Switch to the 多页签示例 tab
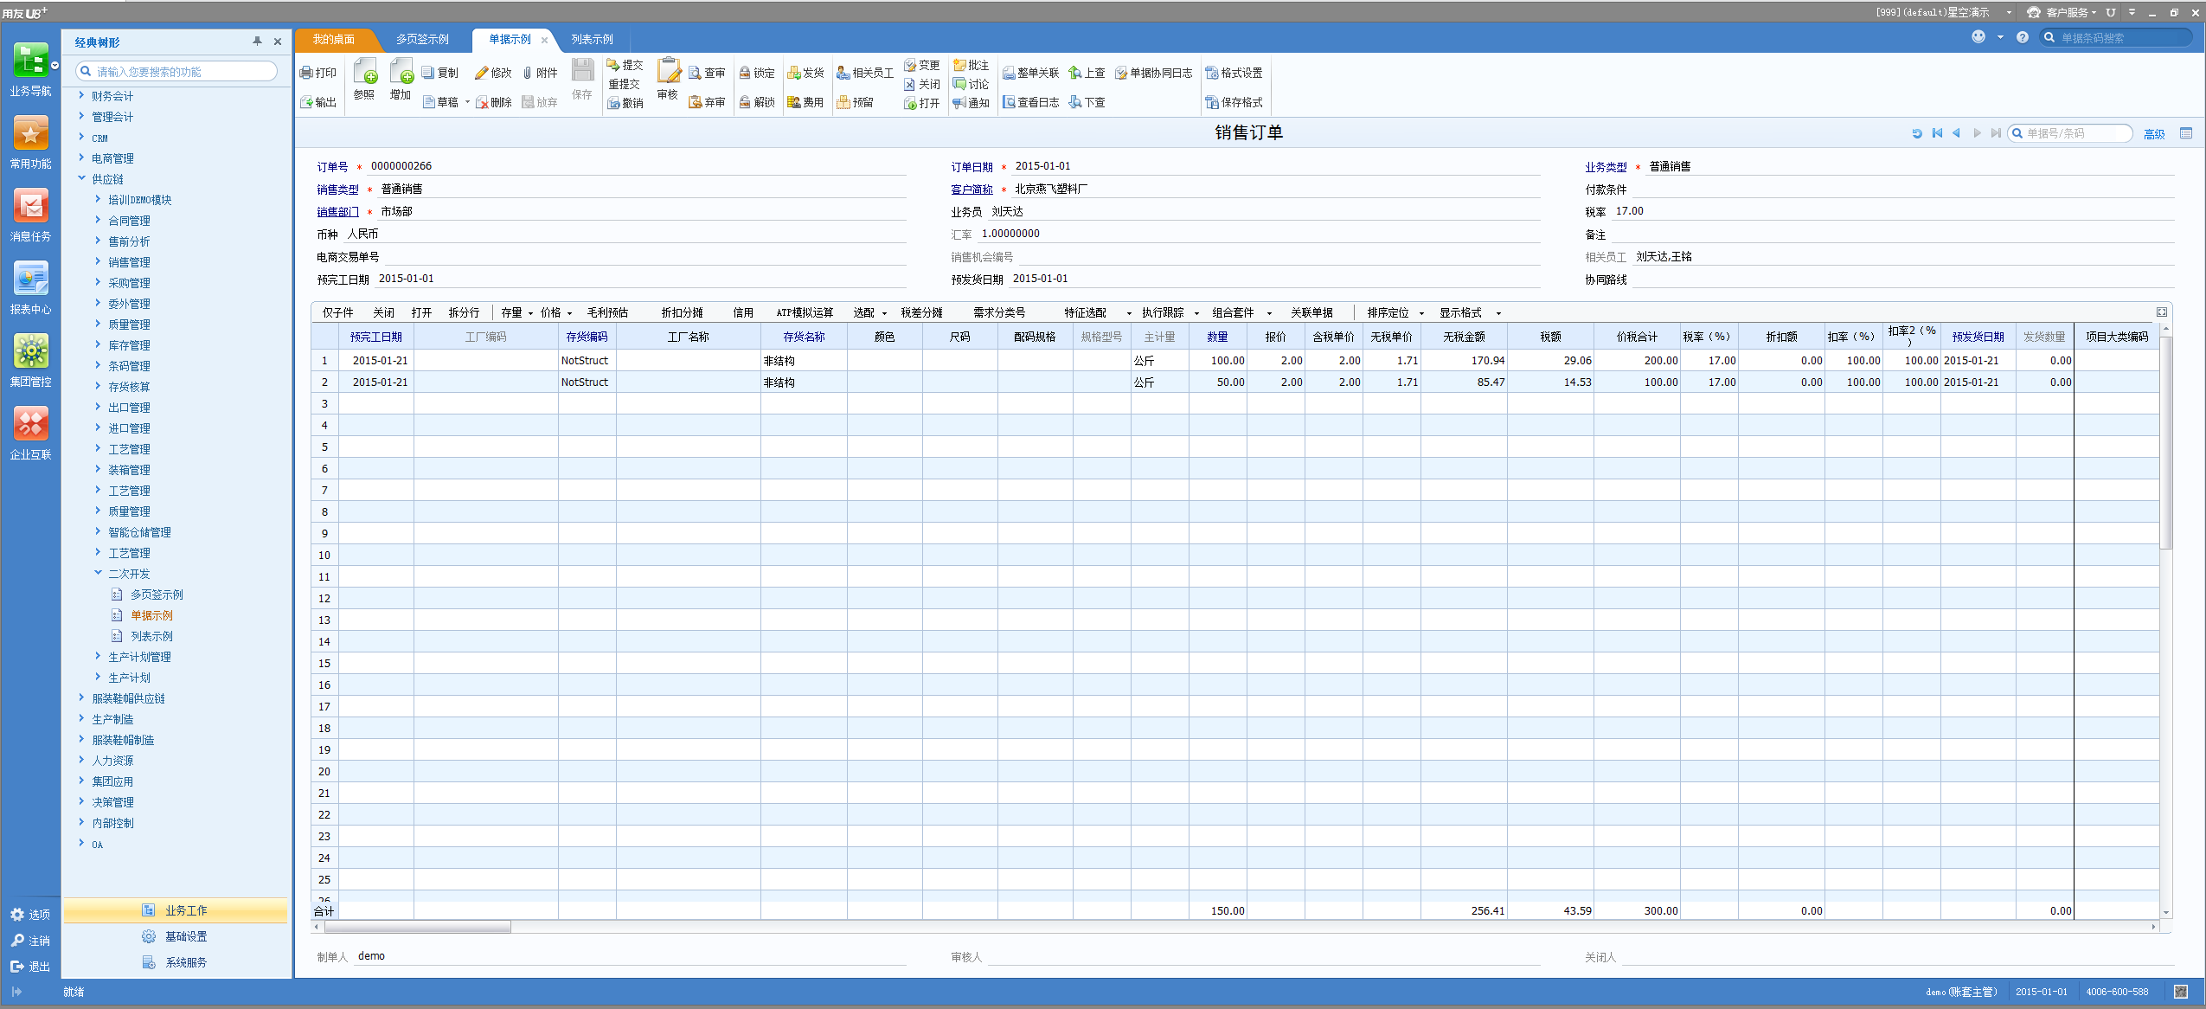 [423, 39]
